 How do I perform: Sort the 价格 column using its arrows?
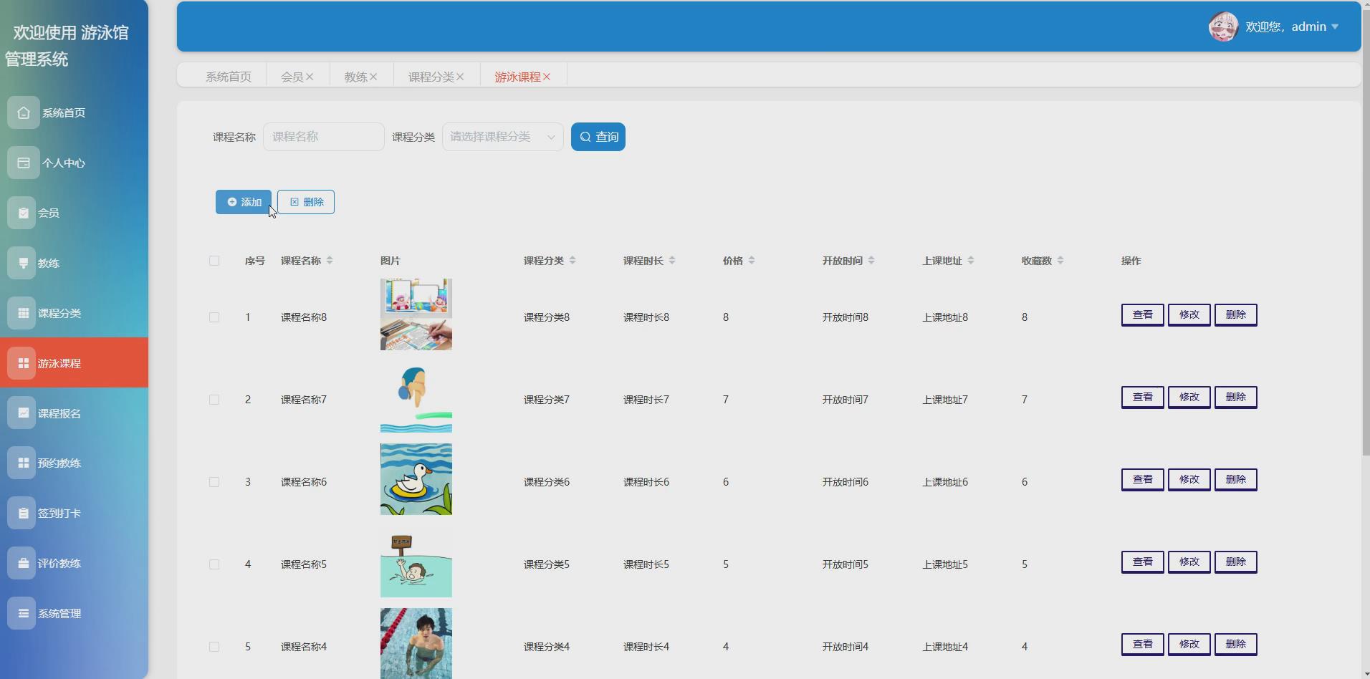[753, 260]
